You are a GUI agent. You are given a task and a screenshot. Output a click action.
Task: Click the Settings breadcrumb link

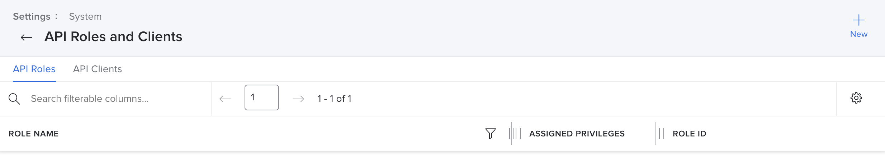pos(32,16)
